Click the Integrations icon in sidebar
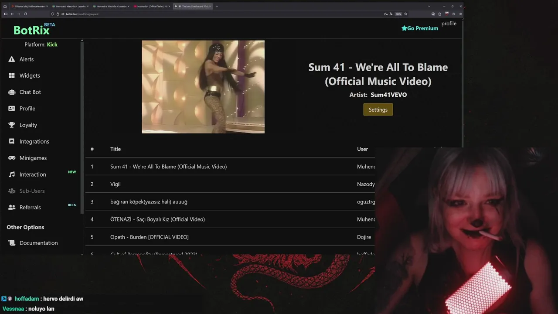 pyautogui.click(x=12, y=141)
